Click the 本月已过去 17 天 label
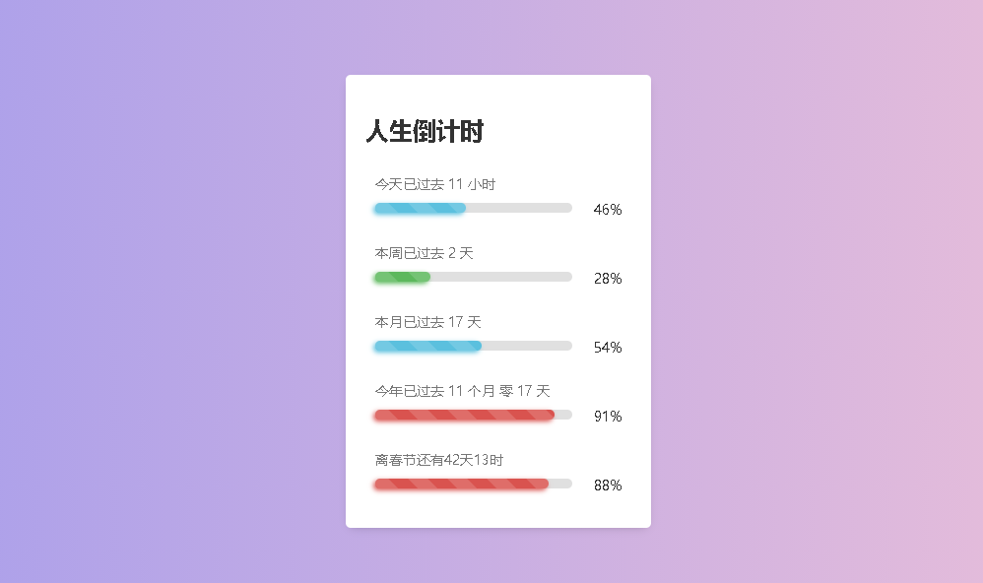This screenshot has height=583, width=983. [x=427, y=322]
